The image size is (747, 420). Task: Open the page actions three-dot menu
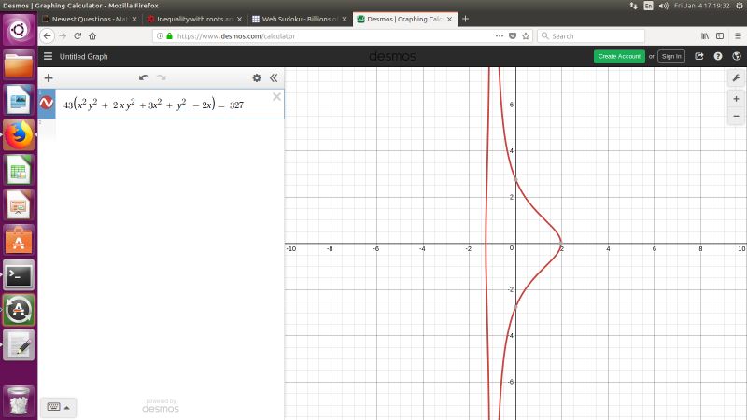click(500, 36)
